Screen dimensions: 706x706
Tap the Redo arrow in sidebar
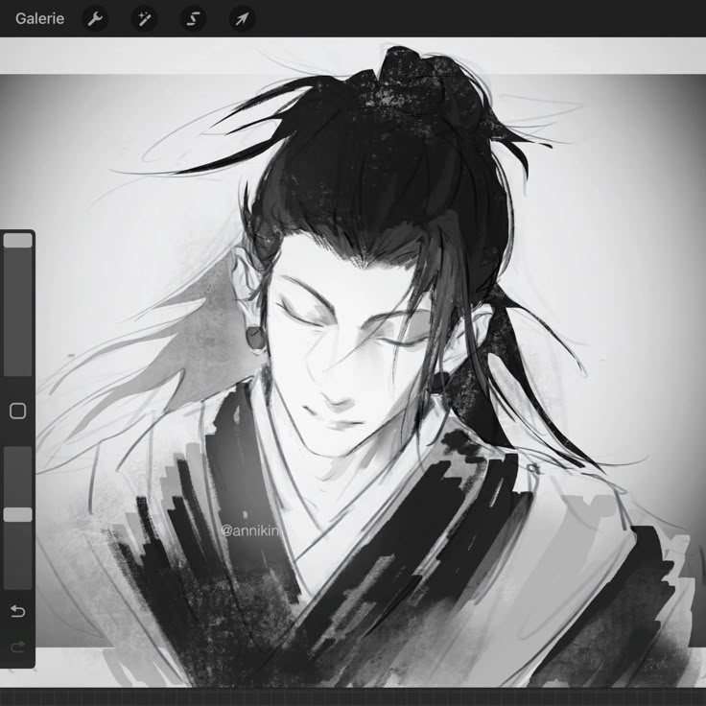click(x=17, y=647)
